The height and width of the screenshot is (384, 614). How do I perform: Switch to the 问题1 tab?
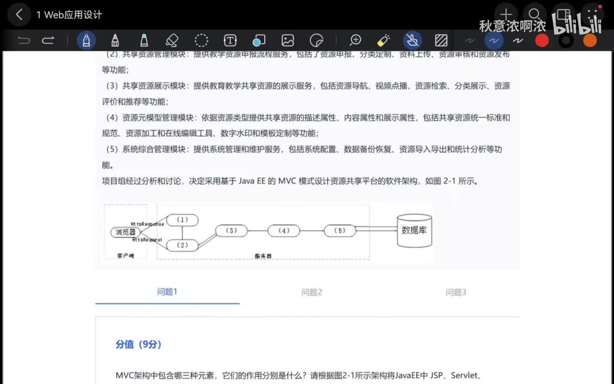(167, 292)
